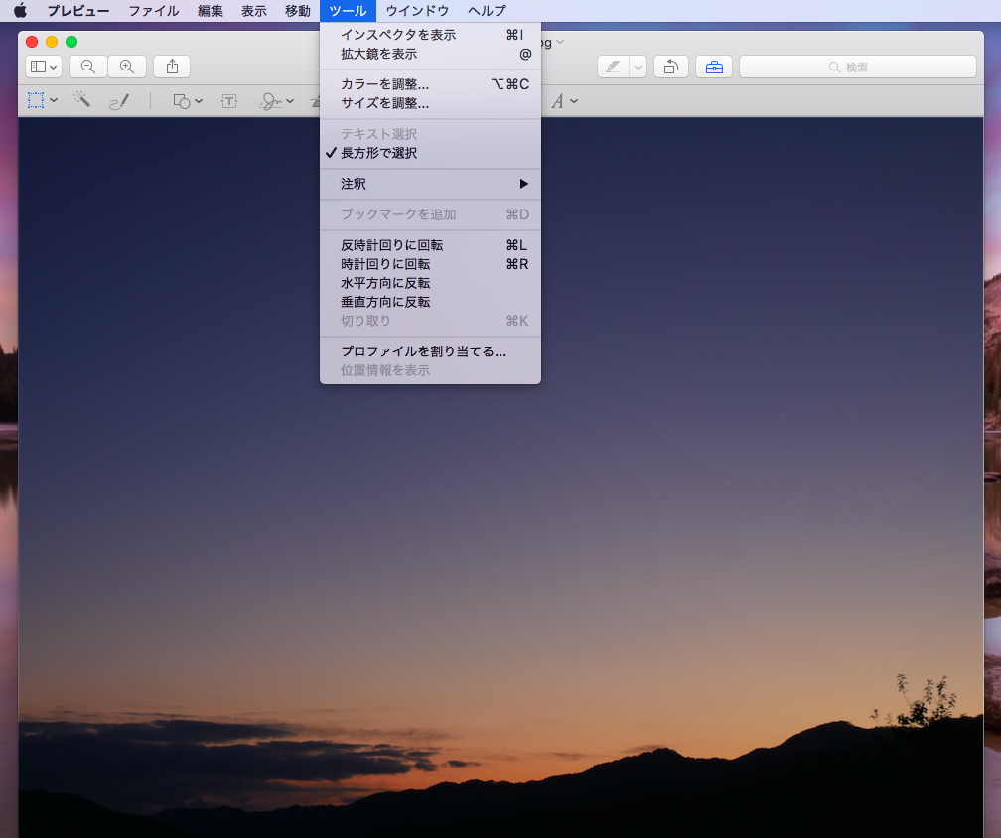Rotate the image with the rotate icon

(x=670, y=66)
